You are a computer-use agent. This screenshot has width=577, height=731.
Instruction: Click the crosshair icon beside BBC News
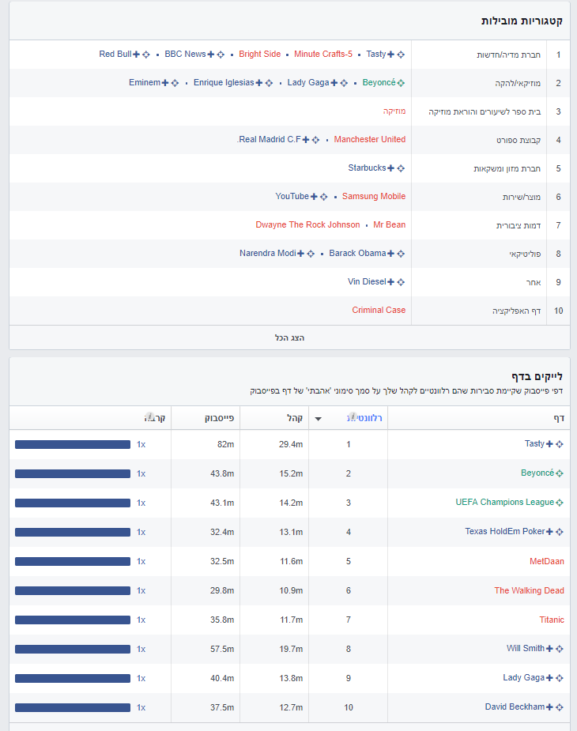point(221,55)
